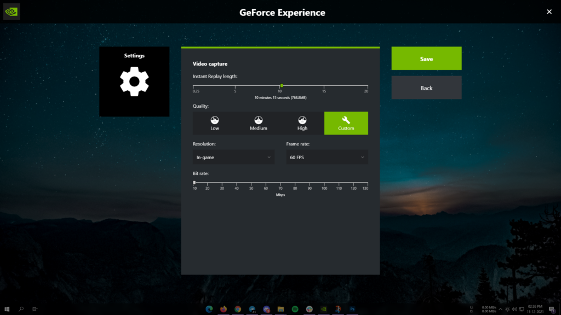The height and width of the screenshot is (315, 561).
Task: Click the clock in the system tray
Action: pos(535,309)
